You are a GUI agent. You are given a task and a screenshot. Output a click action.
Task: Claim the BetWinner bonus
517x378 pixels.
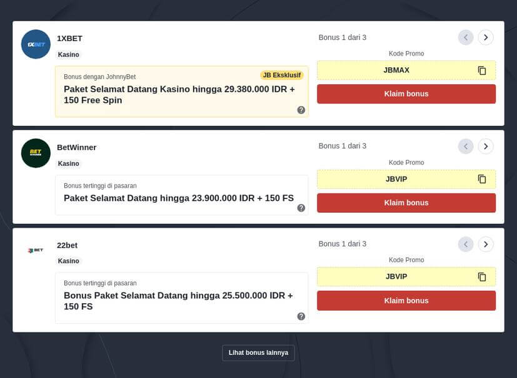(x=406, y=203)
